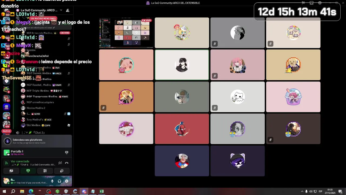Toggle noise suppression beside Voz conectada

pos(60,163)
